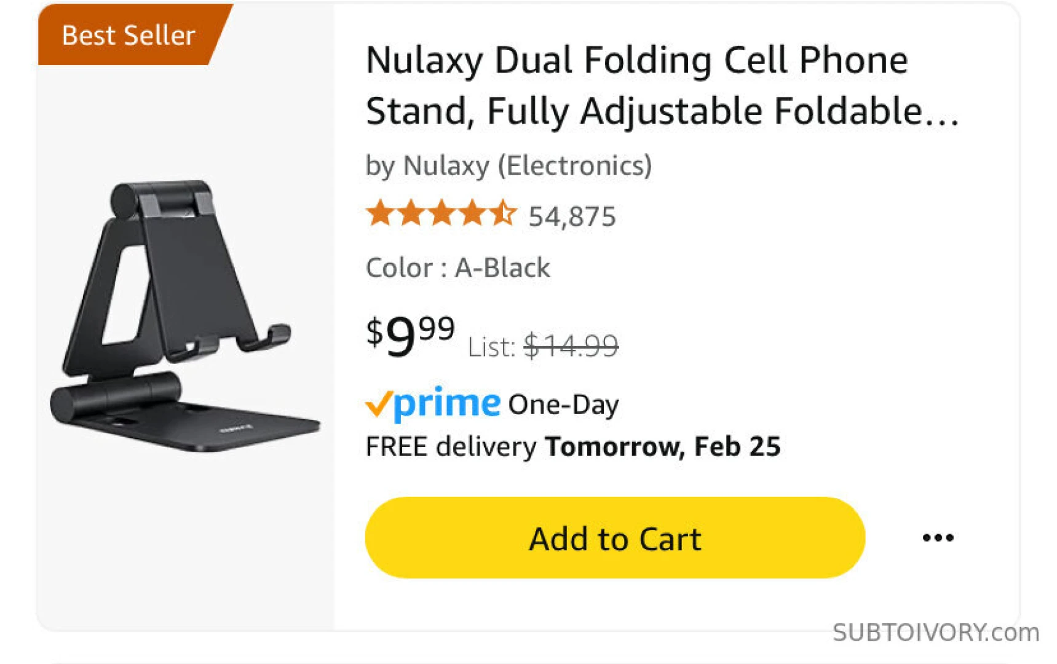Image resolution: width=1057 pixels, height=664 pixels.
Task: Click the struck-through $14.99 list price
Action: click(571, 346)
